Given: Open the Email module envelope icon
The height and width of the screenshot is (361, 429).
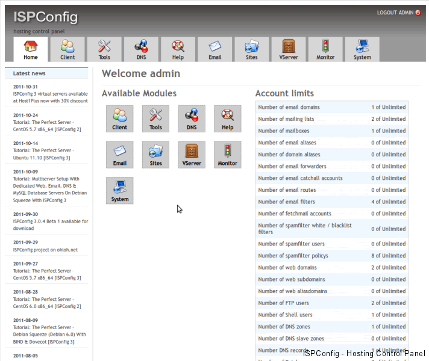Looking at the screenshot, I should 119,155.
